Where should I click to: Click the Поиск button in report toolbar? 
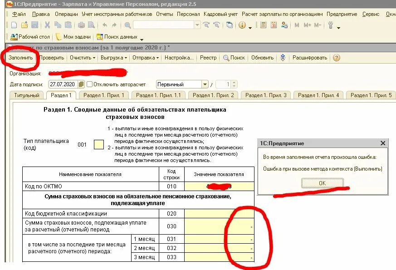234,58
